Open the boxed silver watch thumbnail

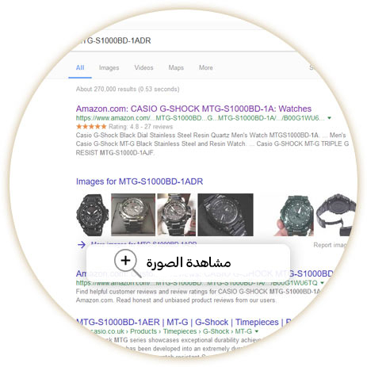pyautogui.click(x=133, y=215)
